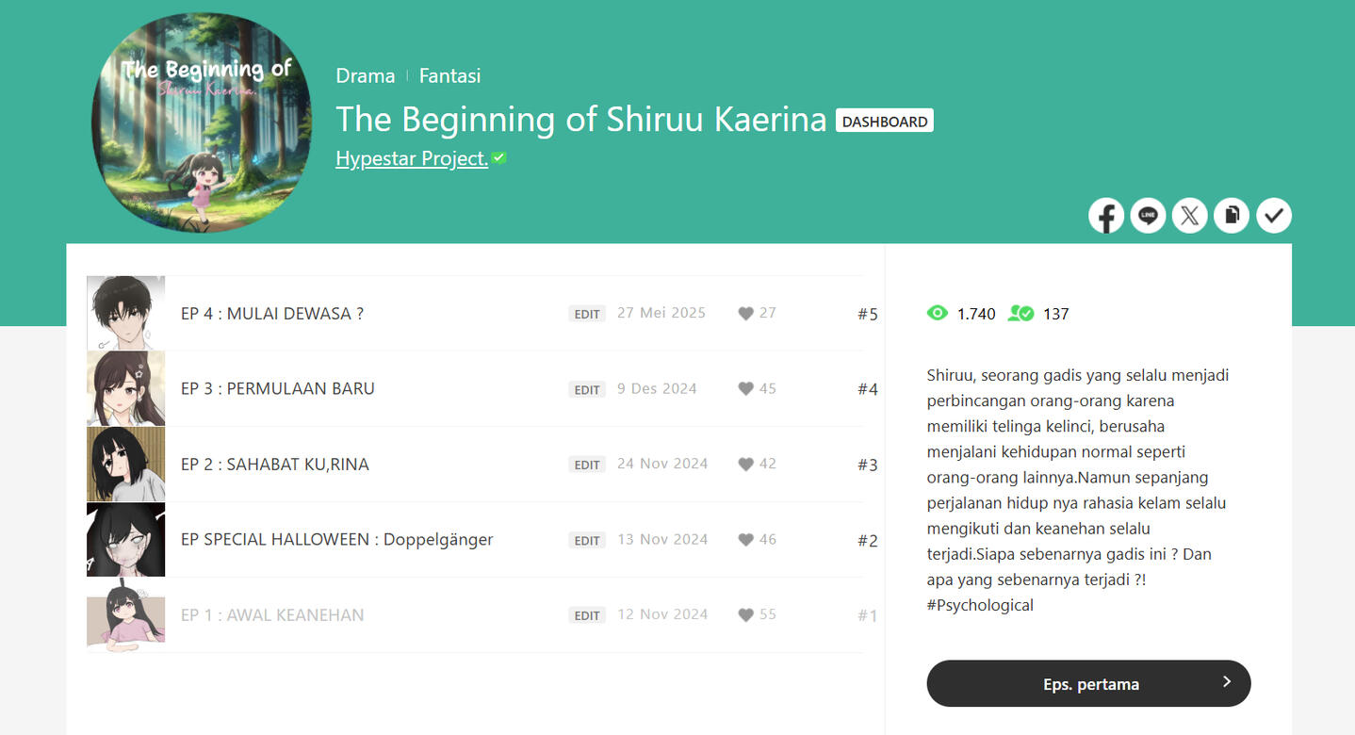Viewport: 1355px width, 735px height.
Task: Click Eps. pertama button
Action: tap(1088, 683)
